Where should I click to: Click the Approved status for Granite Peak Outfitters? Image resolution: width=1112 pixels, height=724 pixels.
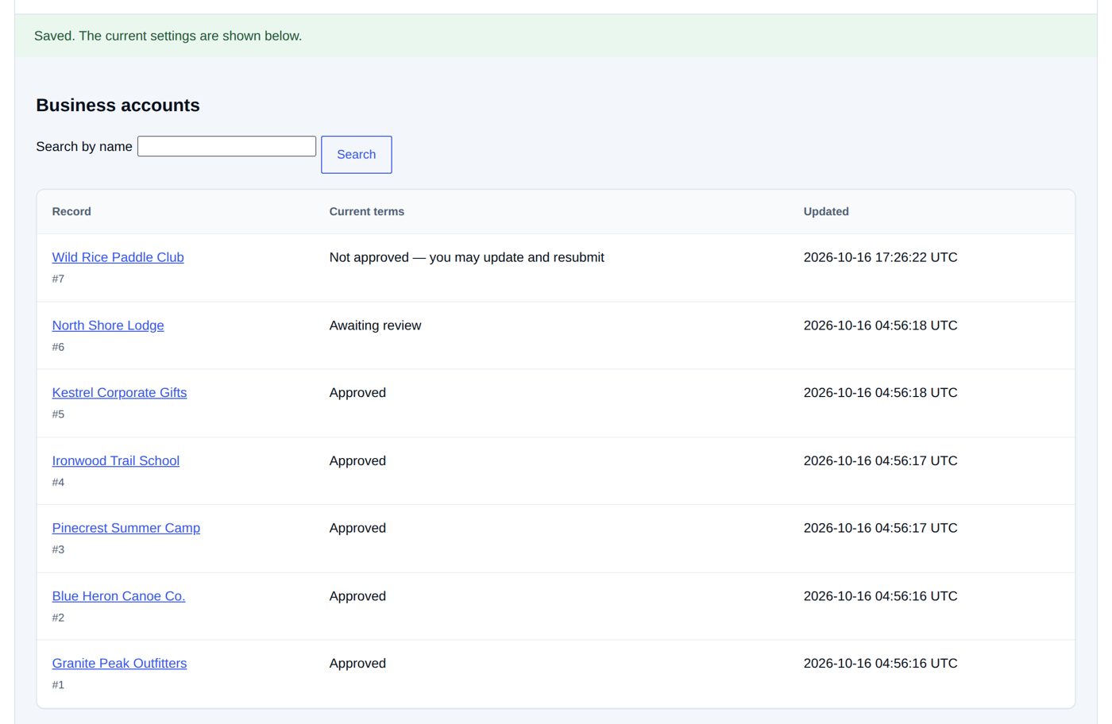[x=357, y=664]
